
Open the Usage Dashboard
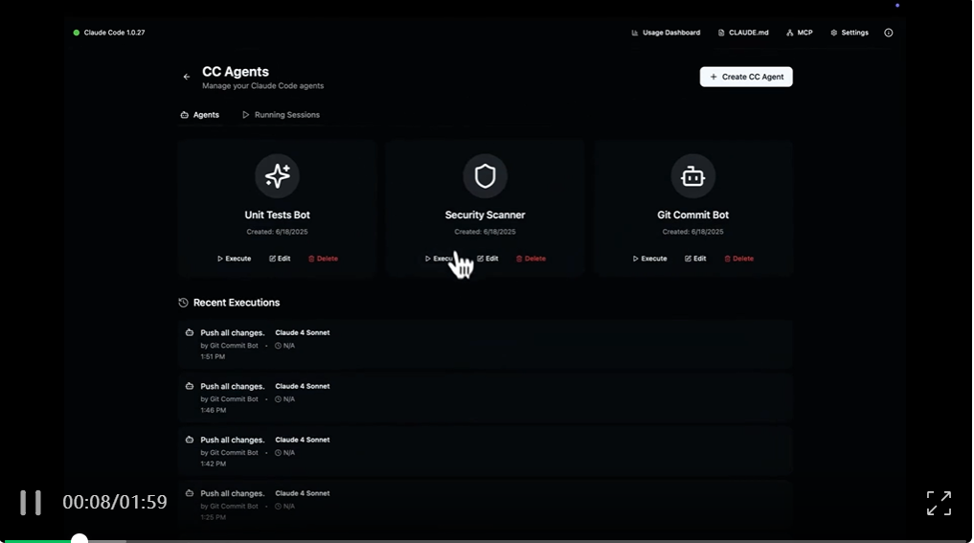point(666,33)
